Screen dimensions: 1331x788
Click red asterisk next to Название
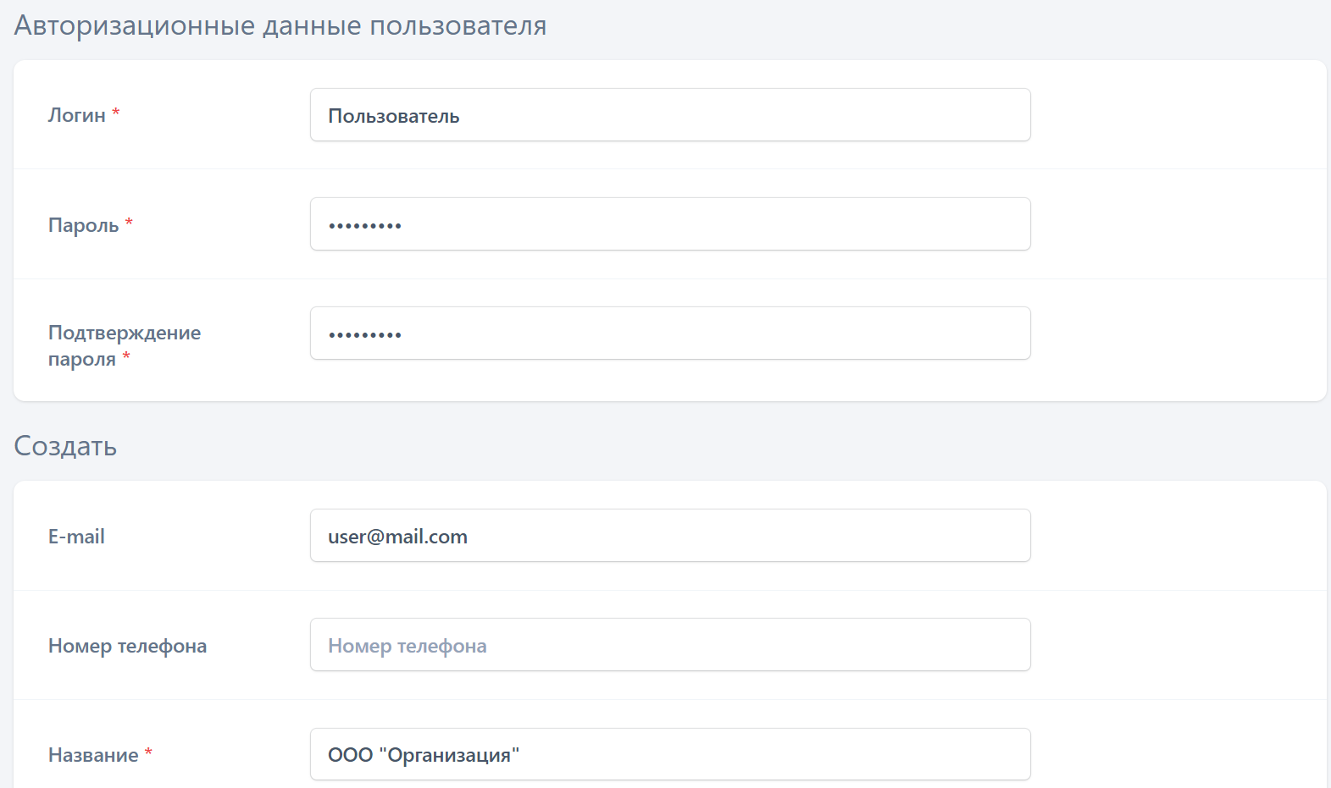click(x=148, y=752)
